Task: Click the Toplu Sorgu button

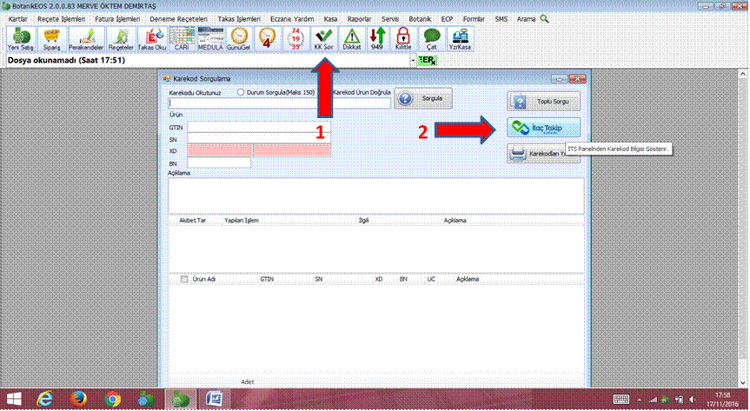Action: 543,101
